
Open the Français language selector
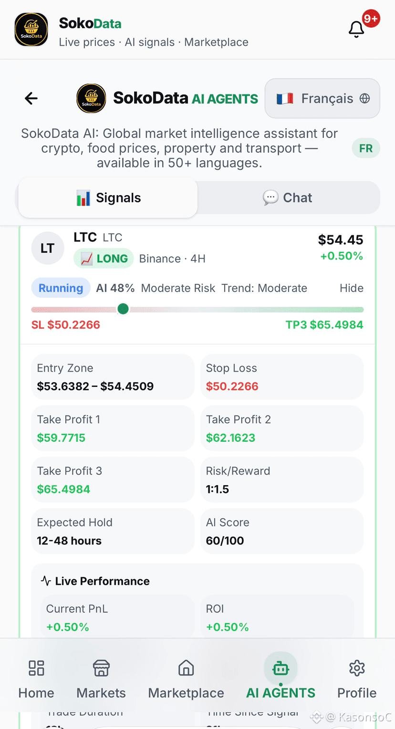click(322, 98)
